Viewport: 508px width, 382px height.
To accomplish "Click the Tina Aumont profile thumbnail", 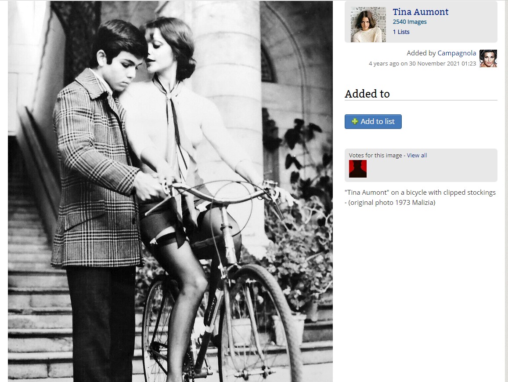I will pyautogui.click(x=368, y=25).
